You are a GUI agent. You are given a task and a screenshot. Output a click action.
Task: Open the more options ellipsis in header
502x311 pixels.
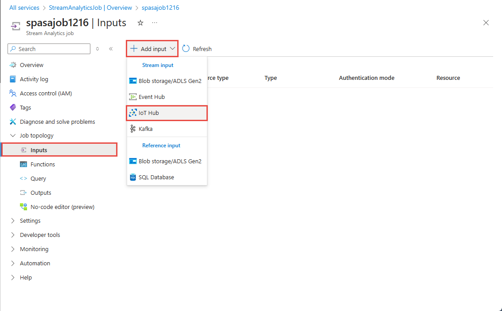point(155,23)
